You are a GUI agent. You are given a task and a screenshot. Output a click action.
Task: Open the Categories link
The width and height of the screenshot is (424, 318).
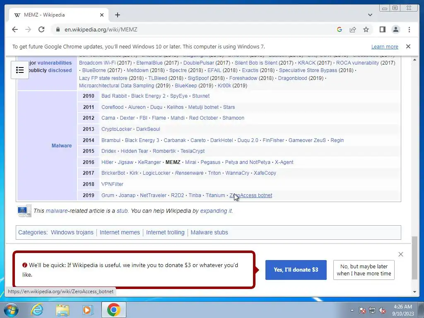point(32,232)
